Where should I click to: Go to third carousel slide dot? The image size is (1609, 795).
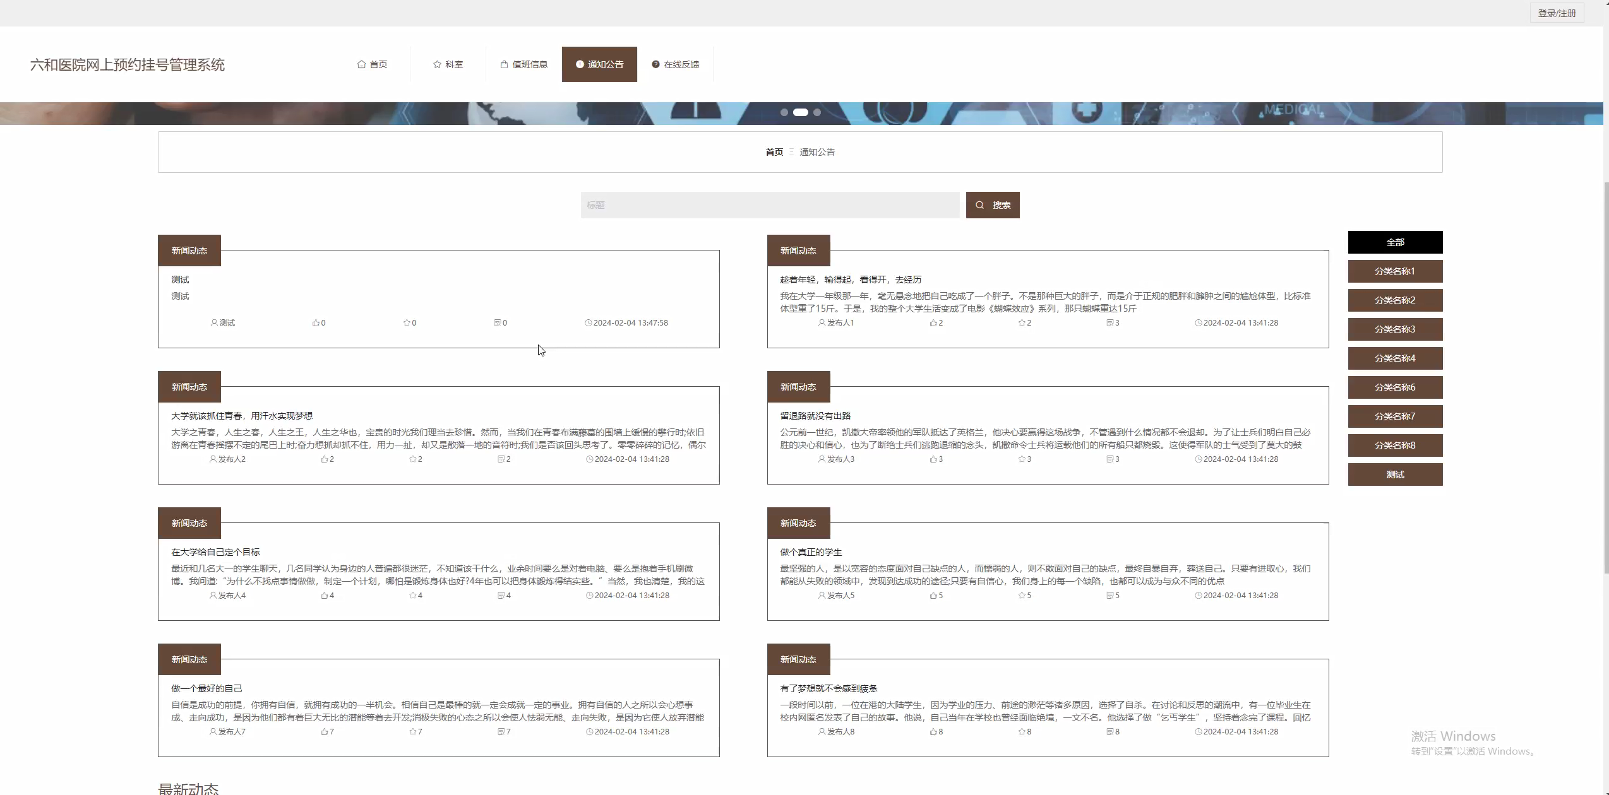(817, 112)
